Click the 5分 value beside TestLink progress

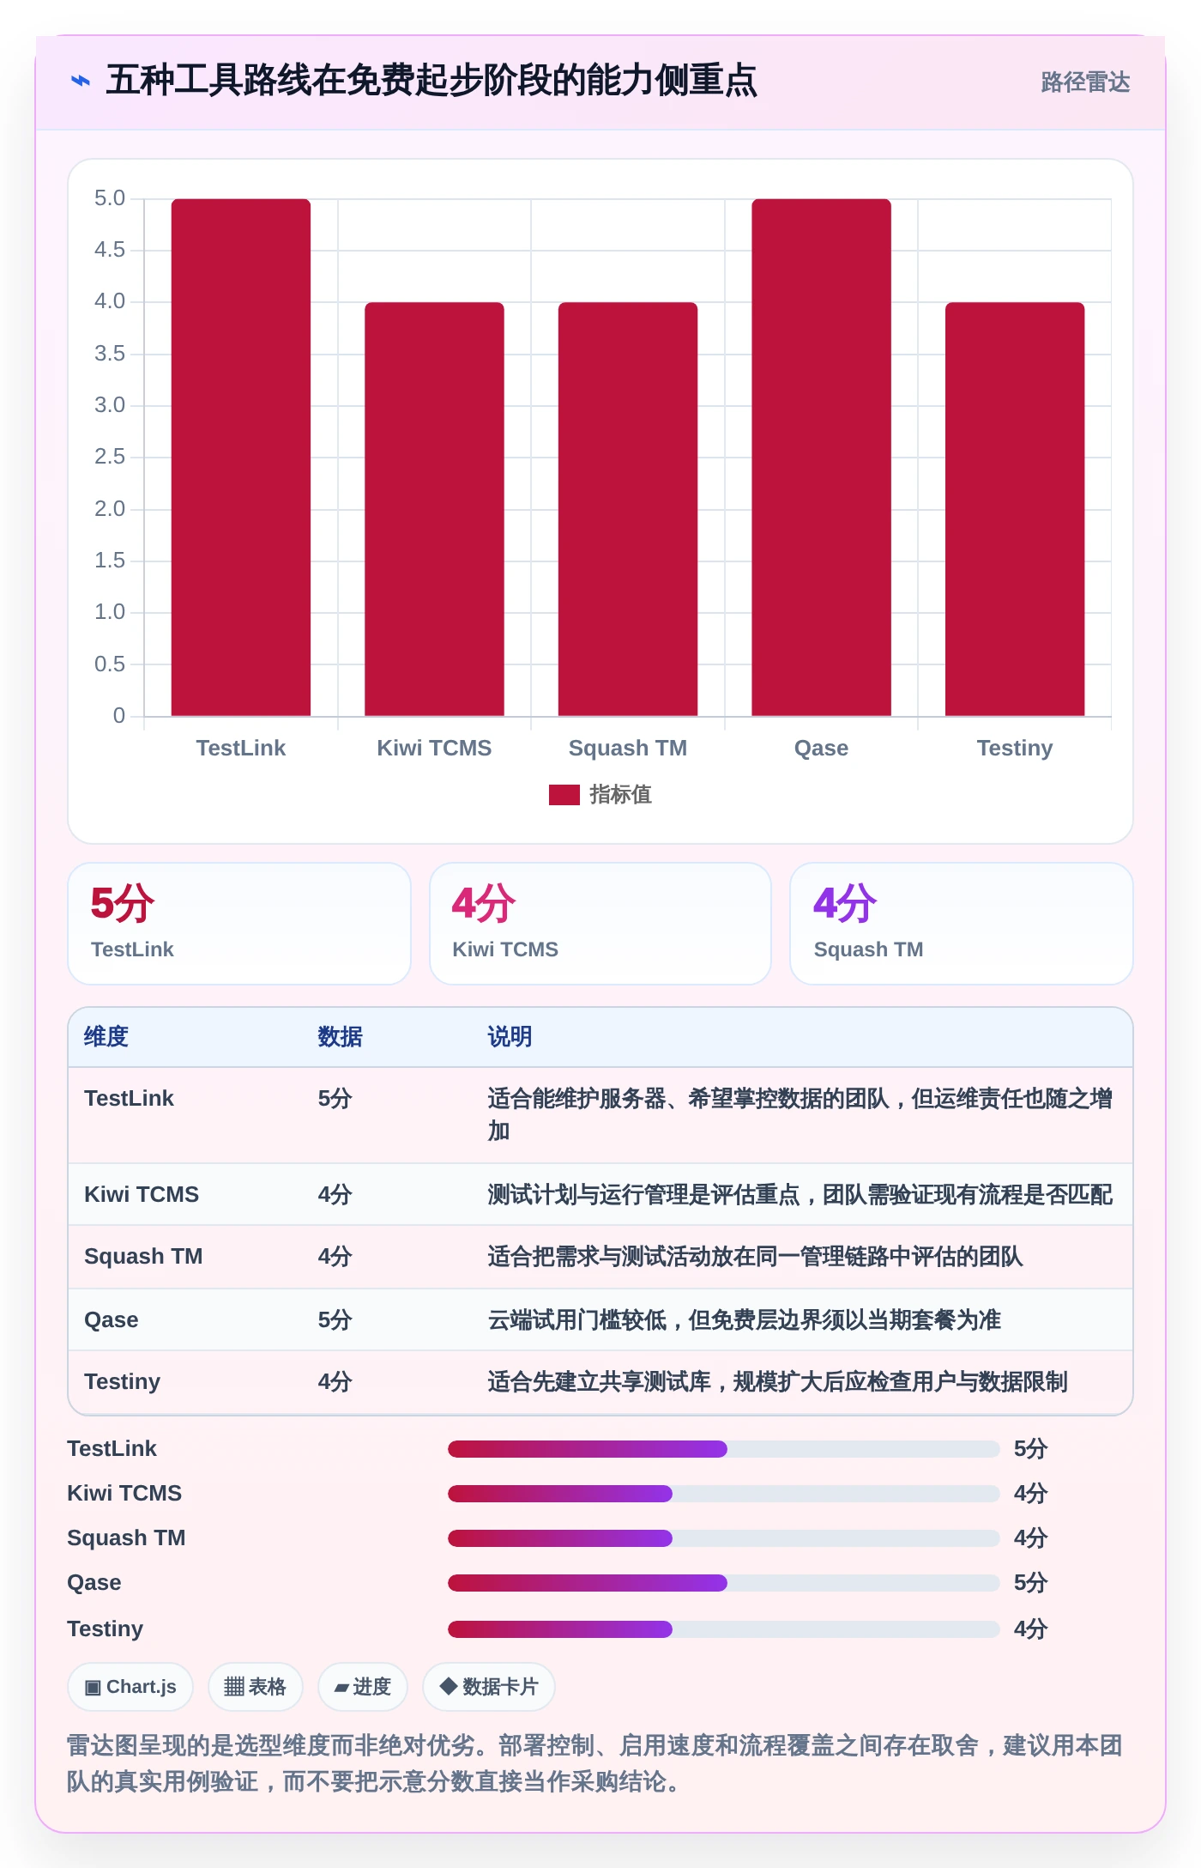pyautogui.click(x=1031, y=1449)
